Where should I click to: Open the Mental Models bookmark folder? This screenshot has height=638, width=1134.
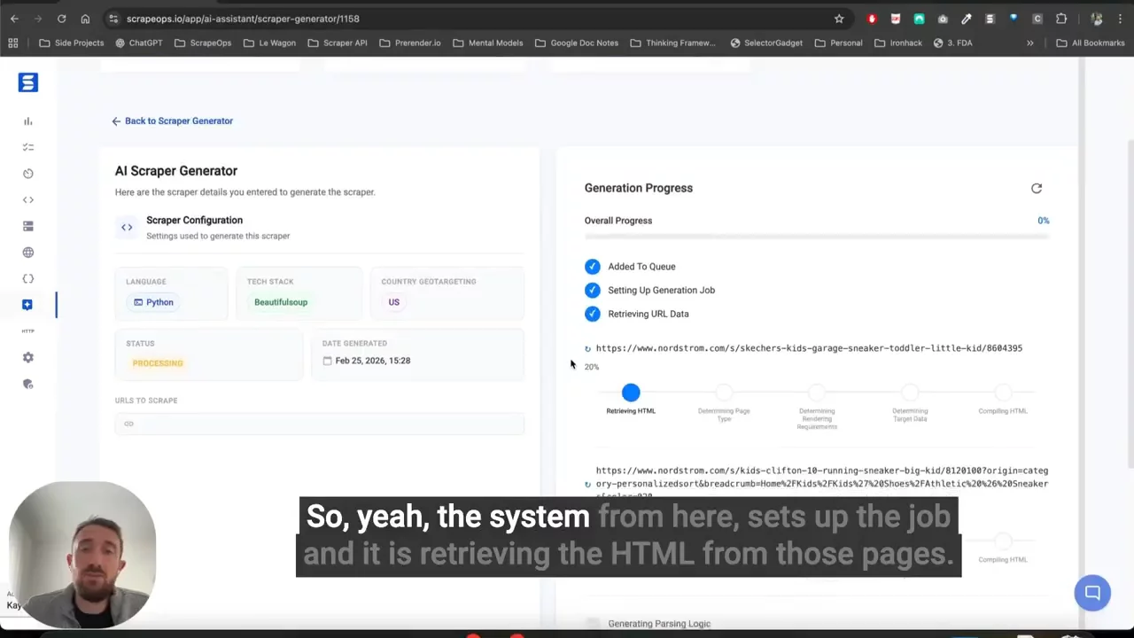tap(487, 43)
